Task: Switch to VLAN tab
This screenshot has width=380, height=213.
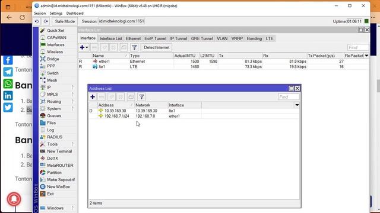Action: (x=222, y=38)
